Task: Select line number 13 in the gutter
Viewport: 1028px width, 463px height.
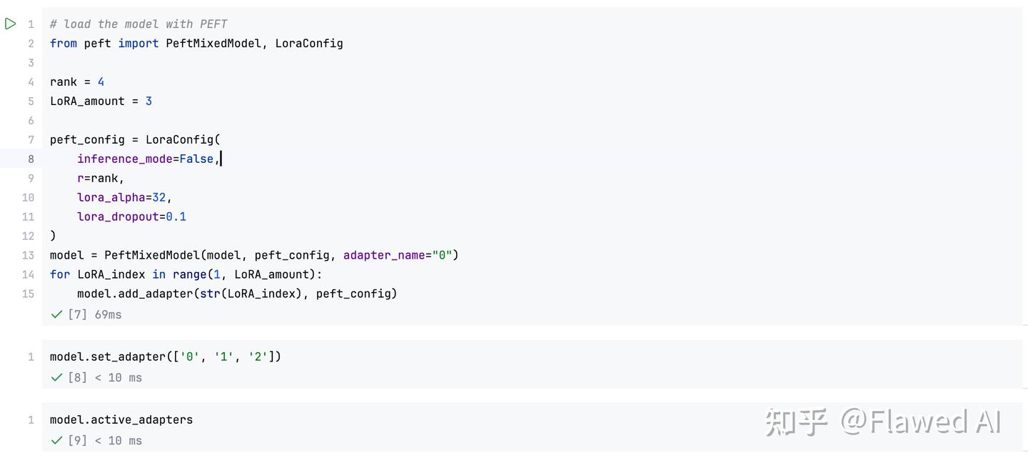Action: coord(28,255)
